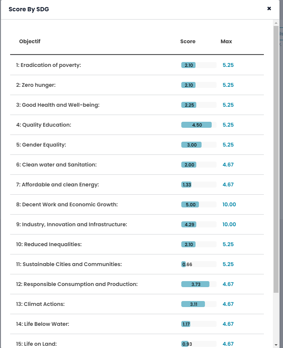This screenshot has height=348, width=283.
Task: Click the Score column header
Action: coord(188,41)
